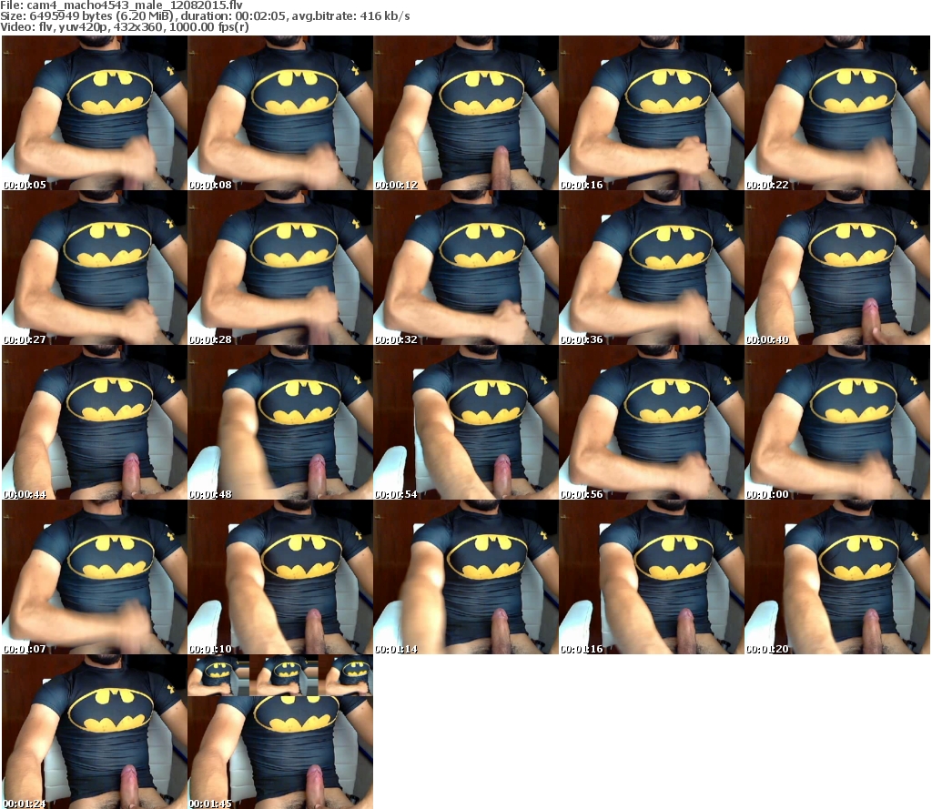The width and height of the screenshot is (932, 809).
Task: Click the frame stamped 00:01:14
Action: [466, 577]
